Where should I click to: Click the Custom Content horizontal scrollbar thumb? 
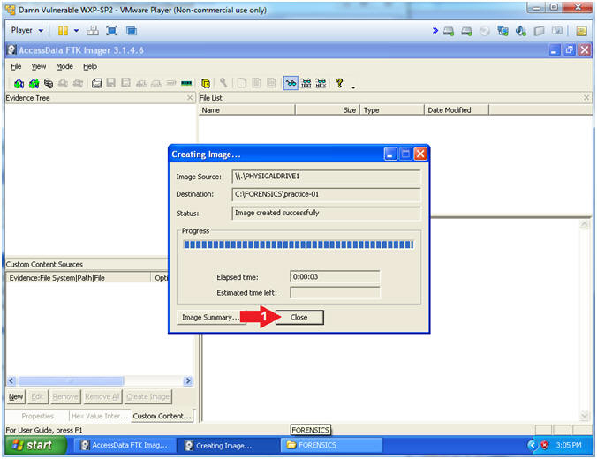pyautogui.click(x=71, y=380)
